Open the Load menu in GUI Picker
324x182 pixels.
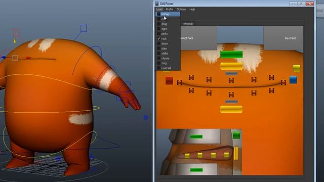(159, 9)
